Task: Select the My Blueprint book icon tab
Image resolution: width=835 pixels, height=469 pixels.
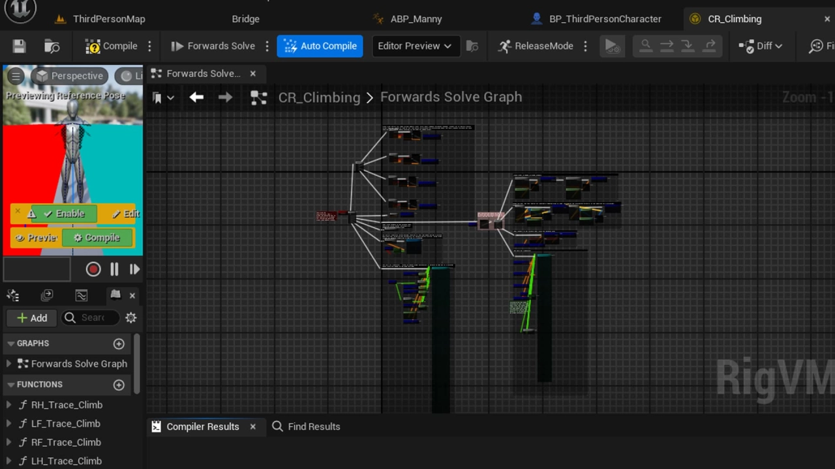Action: [x=115, y=295]
